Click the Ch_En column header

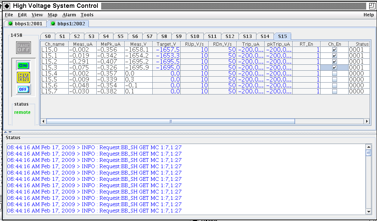coord(334,44)
